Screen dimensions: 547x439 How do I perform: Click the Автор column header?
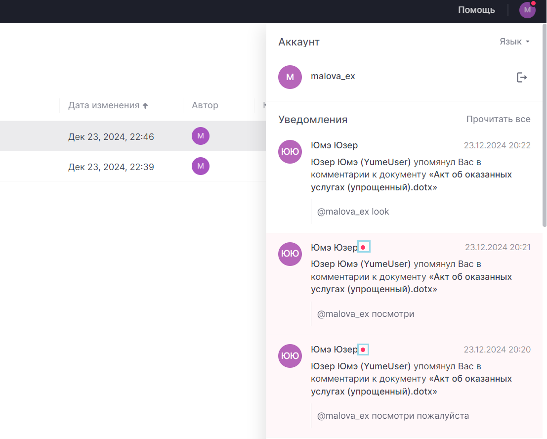click(x=205, y=105)
